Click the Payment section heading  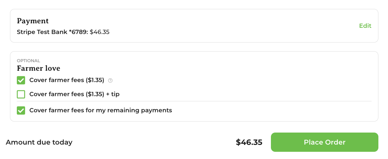click(33, 21)
